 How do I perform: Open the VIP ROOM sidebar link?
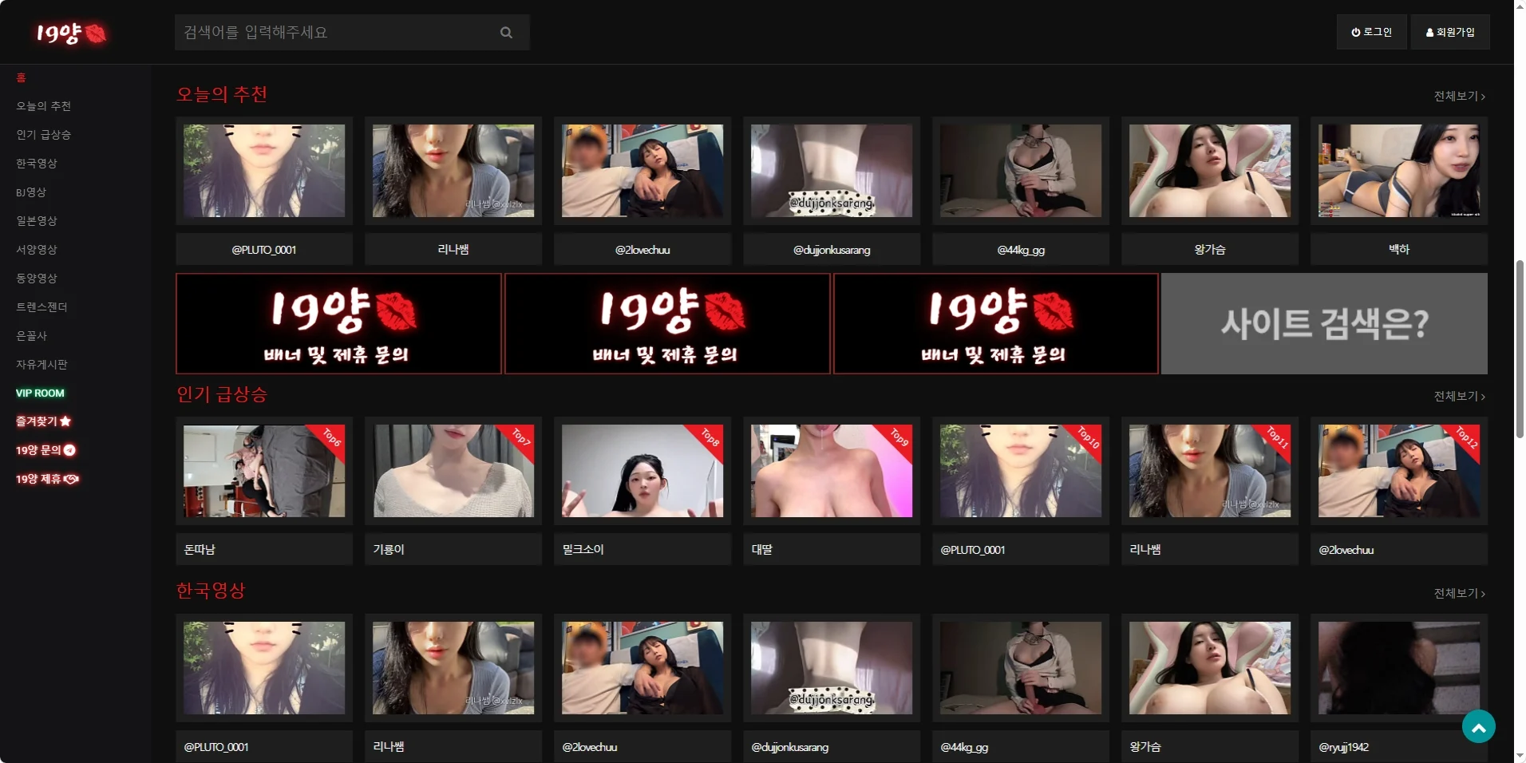[x=40, y=393]
